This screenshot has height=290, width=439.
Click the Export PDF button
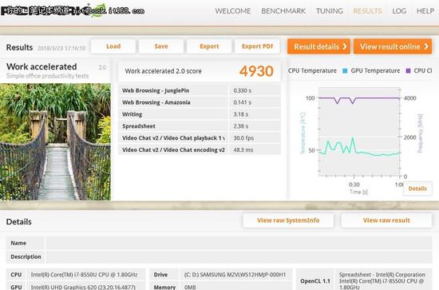pyautogui.click(x=257, y=46)
